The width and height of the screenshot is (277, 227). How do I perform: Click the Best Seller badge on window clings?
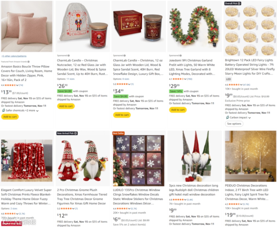tap(118, 133)
